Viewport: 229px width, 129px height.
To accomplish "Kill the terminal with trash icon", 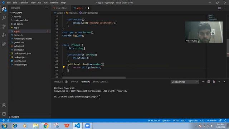I will (214, 82).
